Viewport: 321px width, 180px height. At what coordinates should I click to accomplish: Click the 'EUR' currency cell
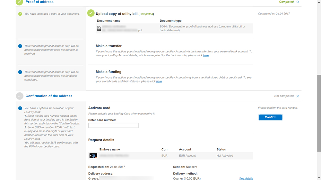(164, 156)
